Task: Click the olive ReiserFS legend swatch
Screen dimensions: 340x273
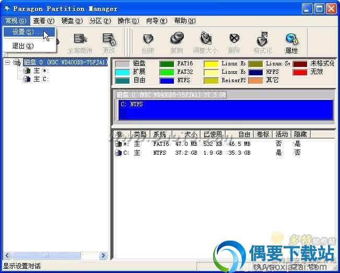Action: (x=211, y=81)
